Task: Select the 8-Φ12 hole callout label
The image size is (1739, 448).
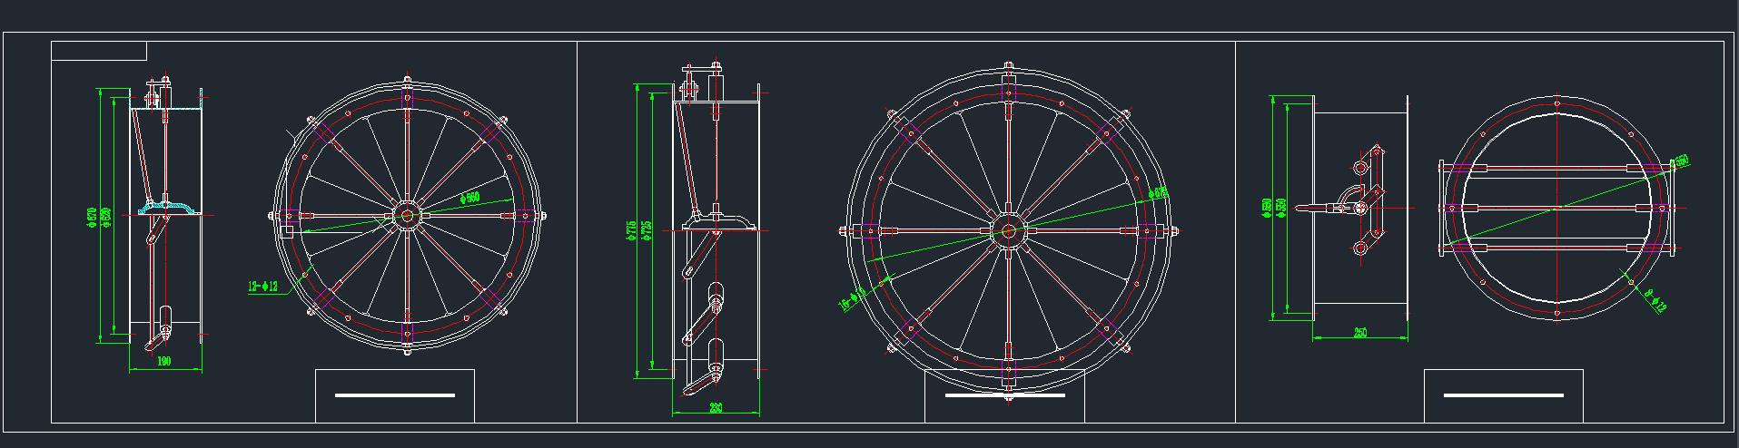Action: pos(1656,301)
